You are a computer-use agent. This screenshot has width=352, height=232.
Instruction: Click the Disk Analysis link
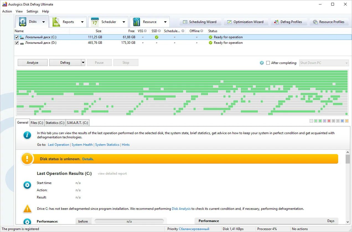(181, 209)
